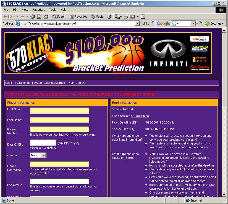The height and width of the screenshot is (204, 228).
Task: Click the Standings link
Action: point(24,83)
